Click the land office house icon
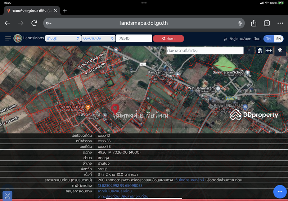The image size is (288, 201). click(260, 50)
